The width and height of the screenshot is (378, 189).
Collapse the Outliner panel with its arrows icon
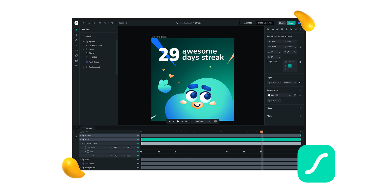pos(114,29)
